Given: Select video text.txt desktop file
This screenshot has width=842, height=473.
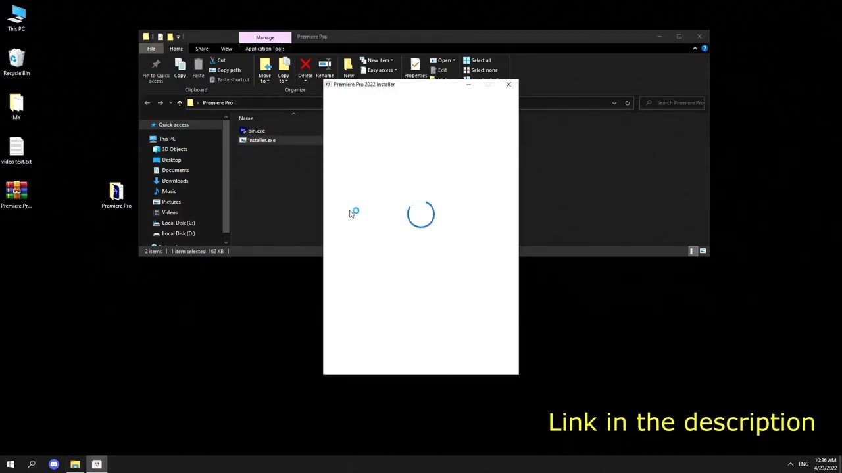Looking at the screenshot, I should point(16,150).
